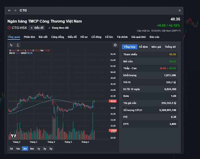Go to the Cộng đồng tab
200x159 pixels.
58,37
